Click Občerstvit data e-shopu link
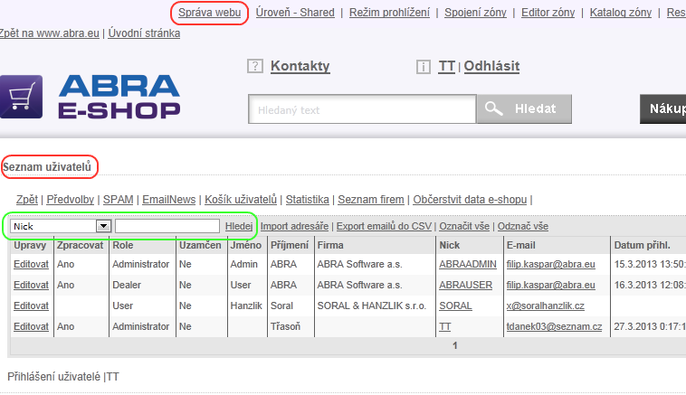This screenshot has width=686, height=395. (470, 200)
